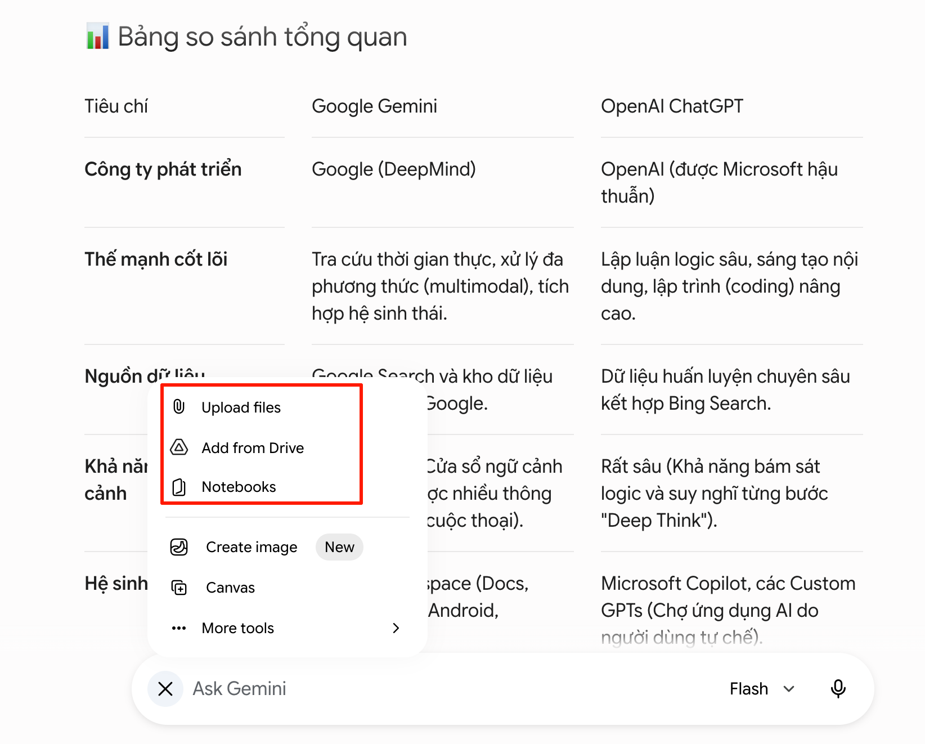The height and width of the screenshot is (744, 925).
Task: Click the "OpenAI ChatGPT" column header
Action: coord(672,106)
